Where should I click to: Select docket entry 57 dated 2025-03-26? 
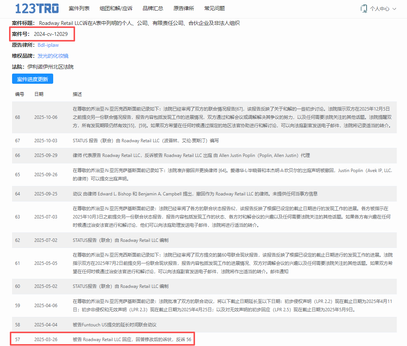point(132,340)
